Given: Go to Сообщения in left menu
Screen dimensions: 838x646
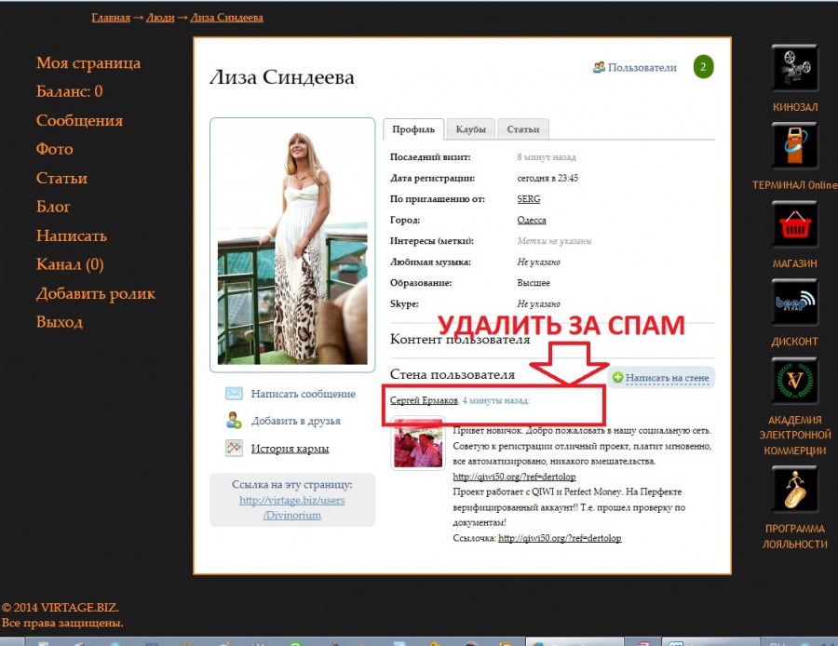Looking at the screenshot, I should (x=79, y=120).
